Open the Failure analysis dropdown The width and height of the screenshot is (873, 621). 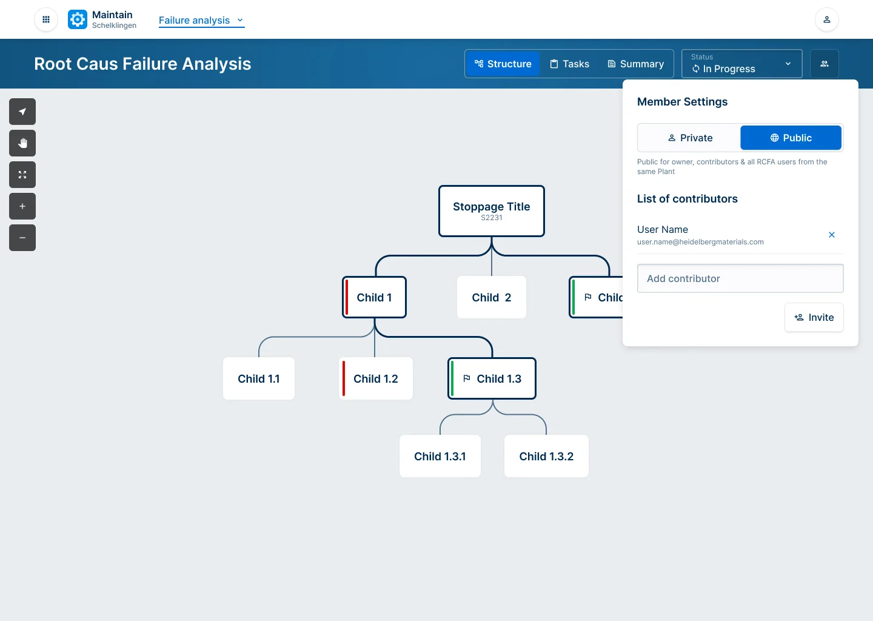pyautogui.click(x=201, y=20)
